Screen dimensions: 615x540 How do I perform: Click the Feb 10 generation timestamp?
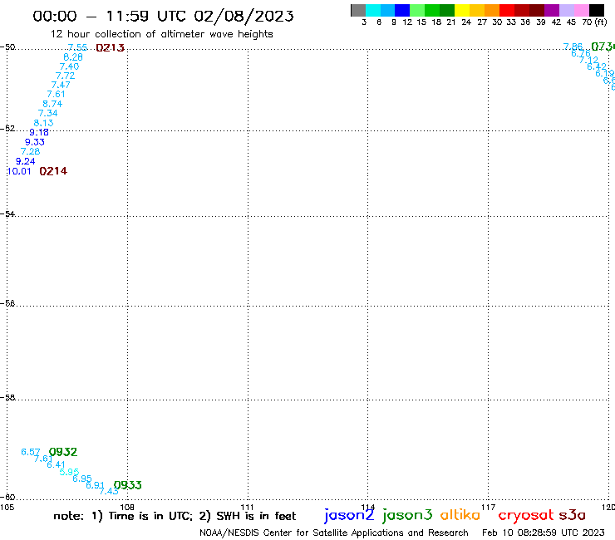click(544, 533)
